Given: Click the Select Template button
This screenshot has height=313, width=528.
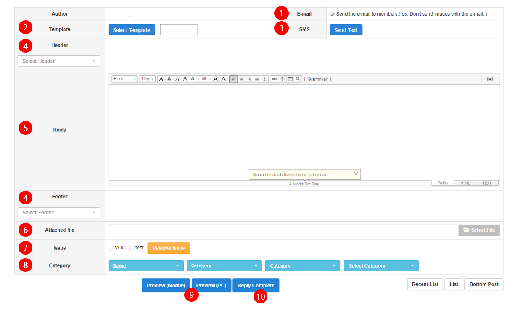Looking at the screenshot, I should [132, 30].
